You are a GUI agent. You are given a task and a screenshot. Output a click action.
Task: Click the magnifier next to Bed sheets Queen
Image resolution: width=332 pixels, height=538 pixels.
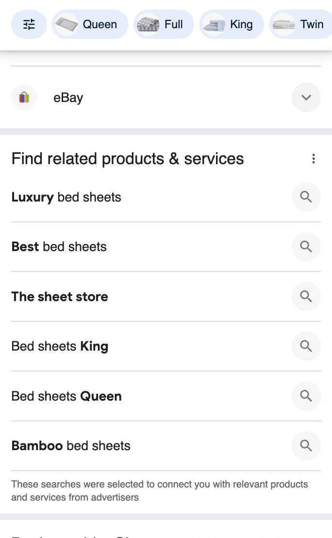306,396
